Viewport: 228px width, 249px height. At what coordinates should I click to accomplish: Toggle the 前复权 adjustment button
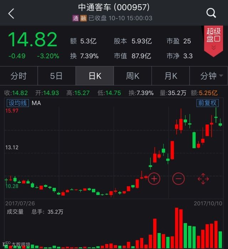[x=207, y=103]
